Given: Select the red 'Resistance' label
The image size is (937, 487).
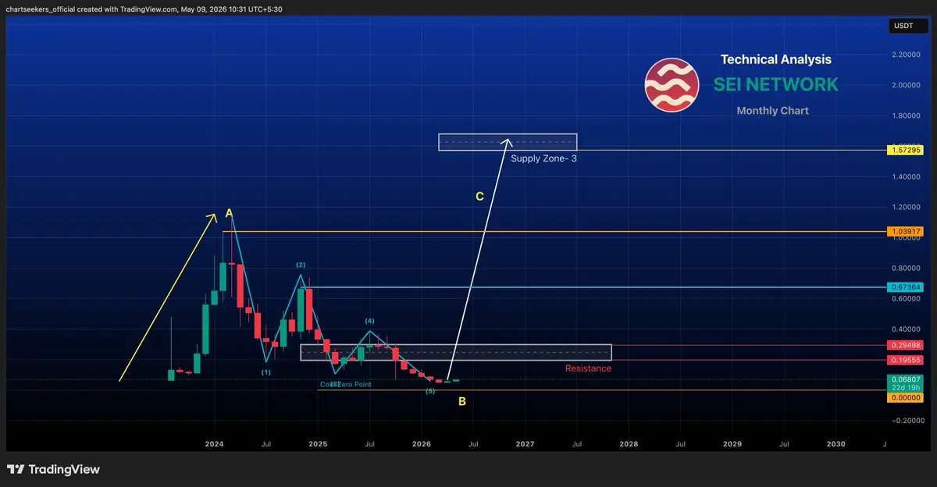Looking at the screenshot, I should [588, 368].
